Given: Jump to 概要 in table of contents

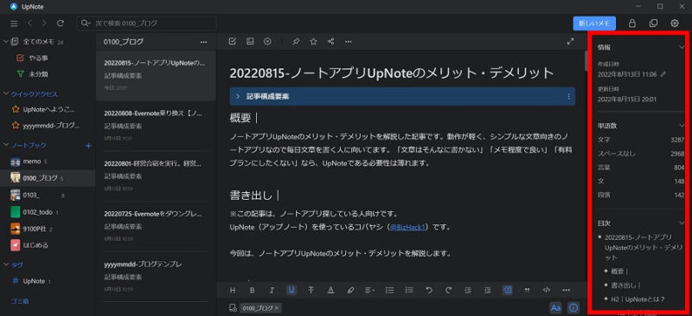Looking at the screenshot, I should coord(620,271).
